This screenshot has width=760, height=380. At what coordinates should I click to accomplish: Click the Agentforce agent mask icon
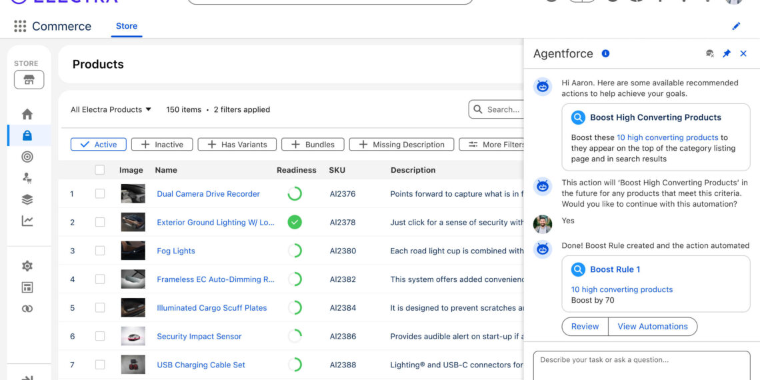point(709,54)
